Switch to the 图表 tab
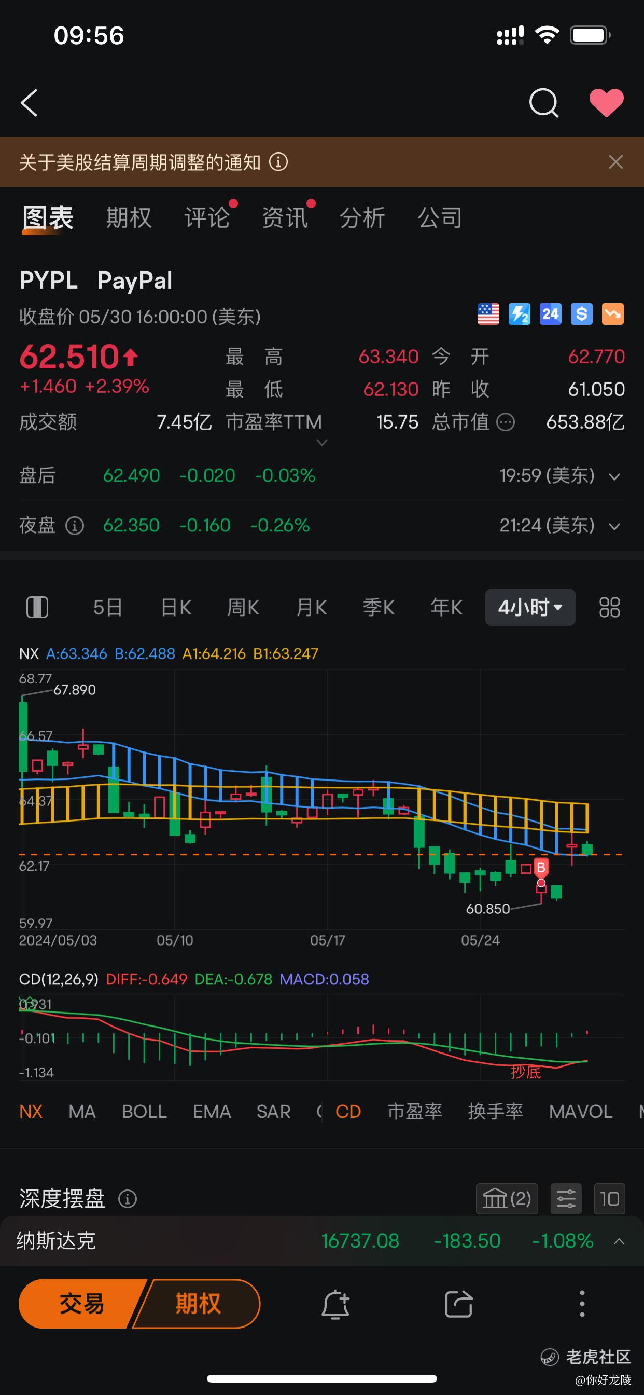 point(48,217)
